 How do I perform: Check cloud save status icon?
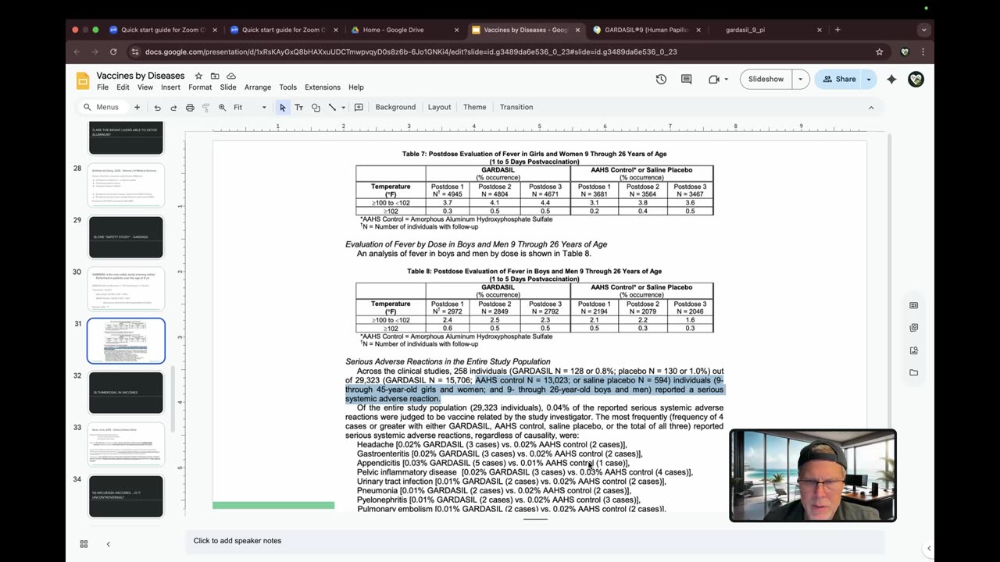coord(231,76)
